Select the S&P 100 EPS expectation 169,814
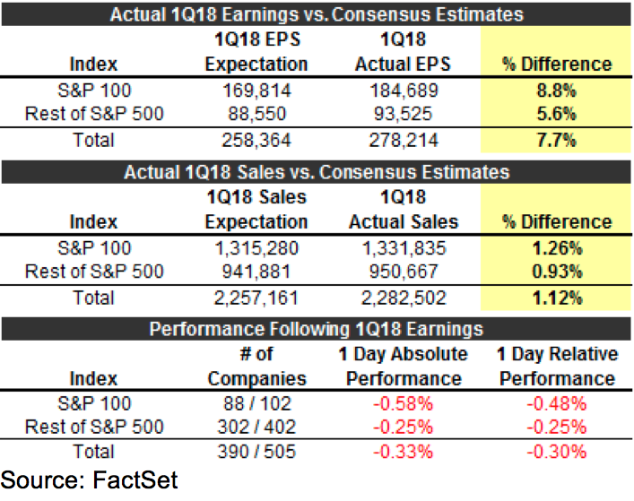This screenshot has width=634, height=501. point(256,90)
